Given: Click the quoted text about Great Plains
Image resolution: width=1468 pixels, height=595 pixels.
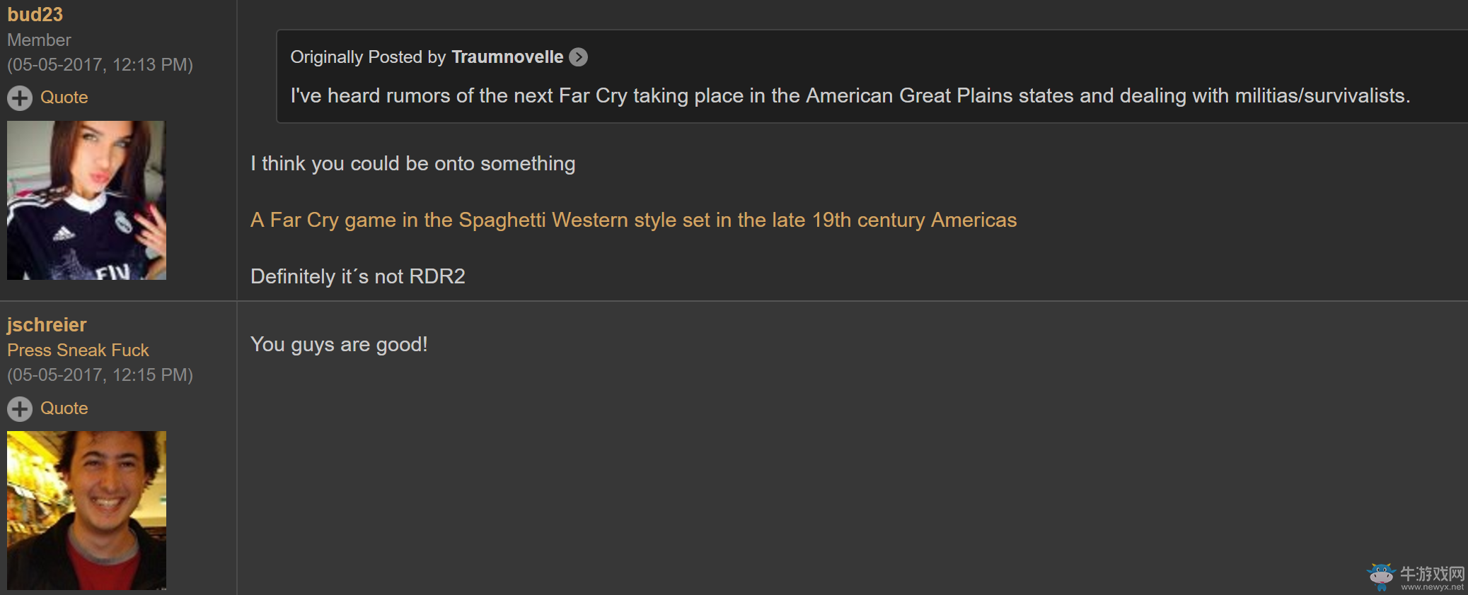Looking at the screenshot, I should click(850, 96).
